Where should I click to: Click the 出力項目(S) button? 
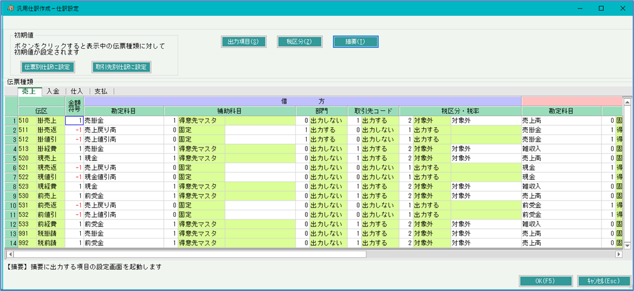243,42
